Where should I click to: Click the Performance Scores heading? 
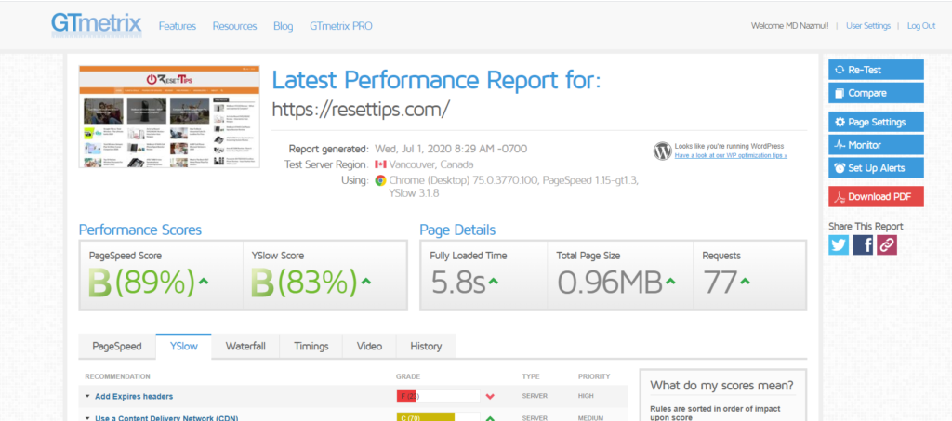point(140,230)
